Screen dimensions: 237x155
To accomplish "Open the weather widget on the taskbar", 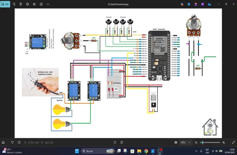I will tap(10, 151).
